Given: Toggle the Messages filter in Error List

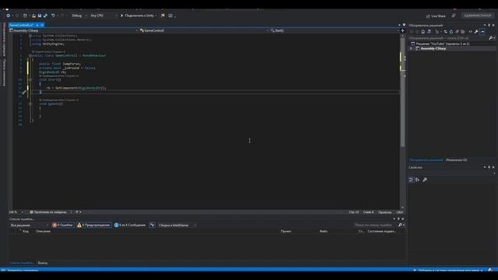Looking at the screenshot, I should coord(130,225).
